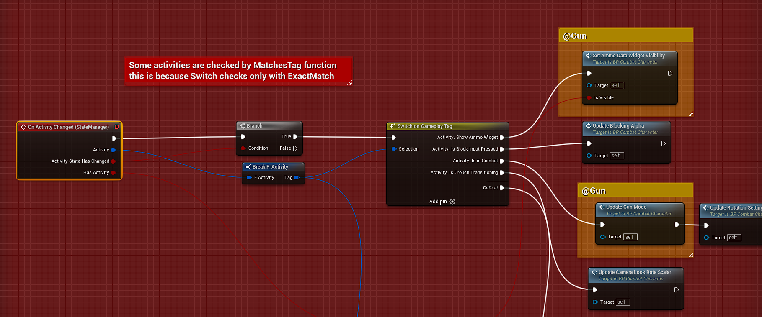Click resize corner of the upper @Gun comment
This screenshot has height=317, width=762.
(x=691, y=114)
